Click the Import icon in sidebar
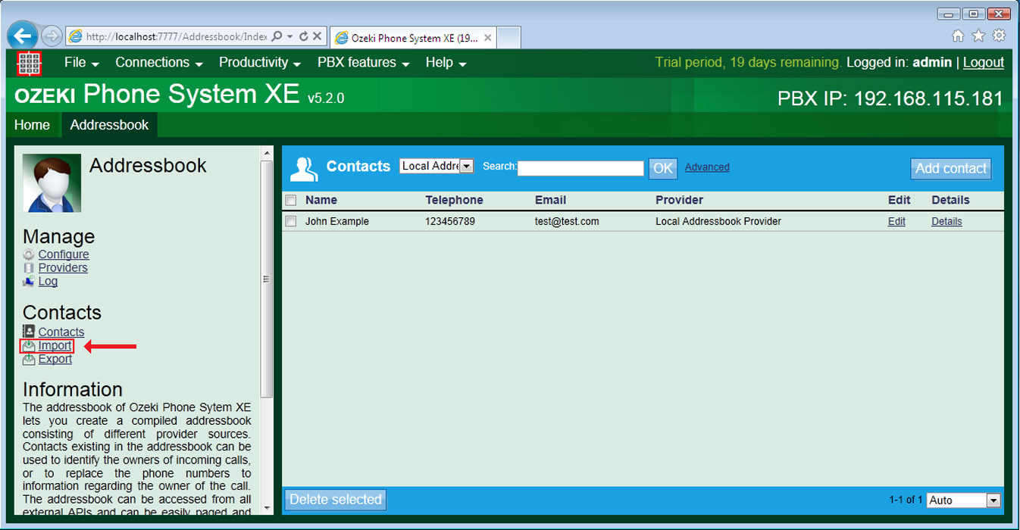 tap(29, 346)
